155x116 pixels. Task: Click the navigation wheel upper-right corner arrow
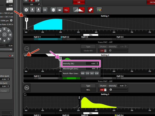pos(9,31)
